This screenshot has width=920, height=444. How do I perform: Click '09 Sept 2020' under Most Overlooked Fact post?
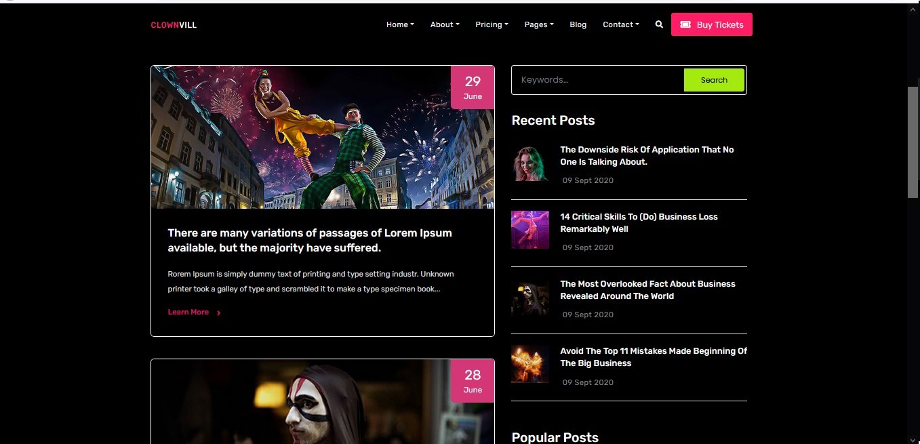(x=588, y=315)
